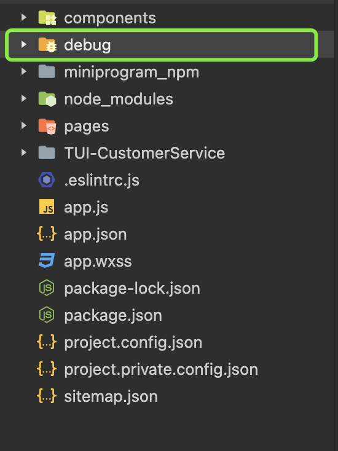The width and height of the screenshot is (338, 451).
Task: Expand the components folder arrow
Action: click(x=24, y=18)
